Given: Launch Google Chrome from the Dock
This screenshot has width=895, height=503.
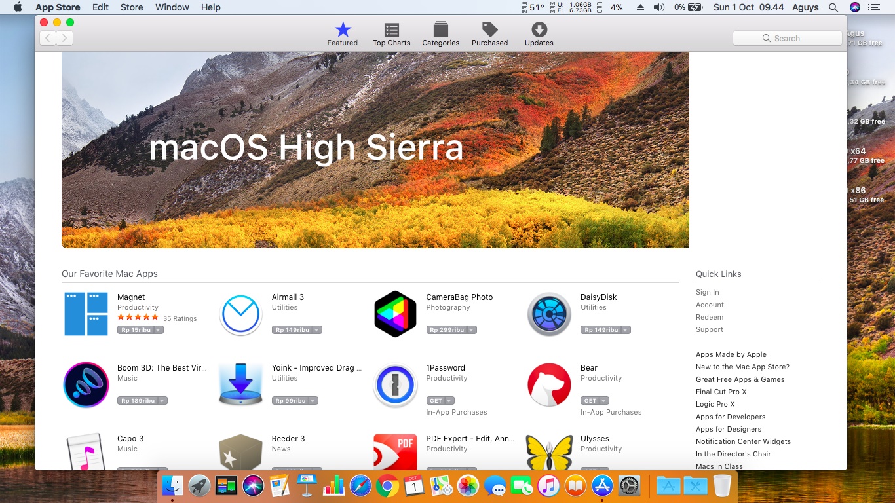Looking at the screenshot, I should coord(387,486).
